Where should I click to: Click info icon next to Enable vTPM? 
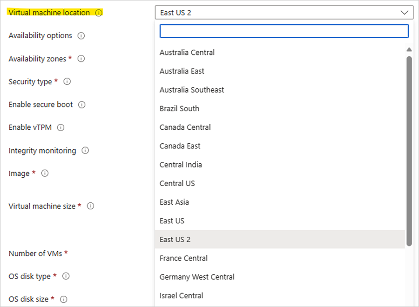click(61, 127)
